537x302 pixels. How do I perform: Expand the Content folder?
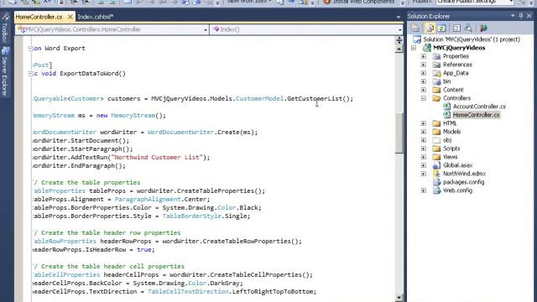tap(424, 90)
